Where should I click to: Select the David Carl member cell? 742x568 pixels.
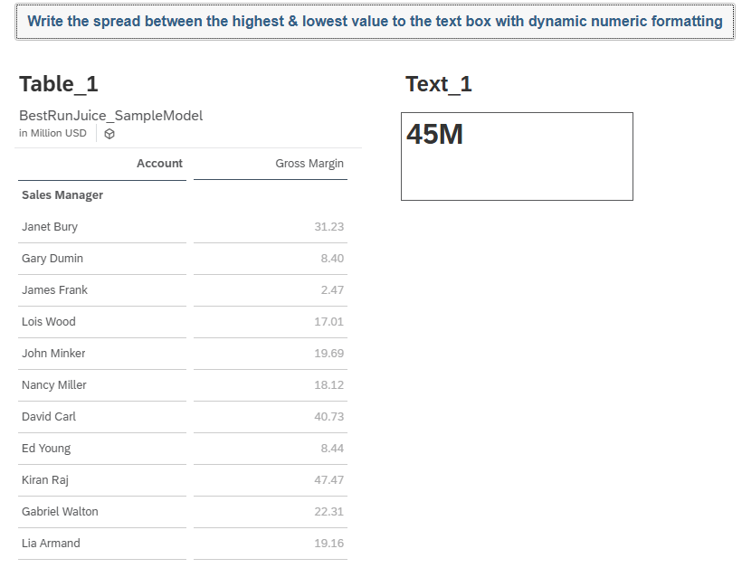(x=49, y=417)
